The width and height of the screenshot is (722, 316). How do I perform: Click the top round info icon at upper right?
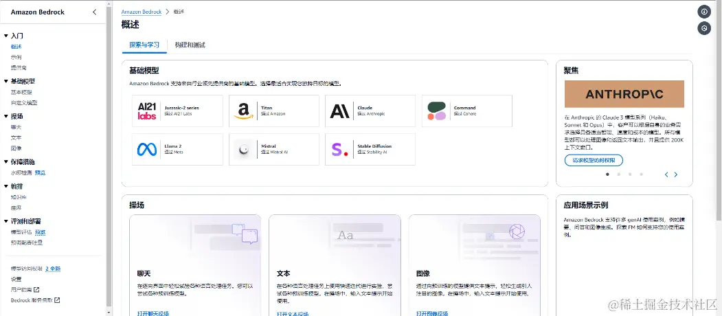(x=704, y=12)
